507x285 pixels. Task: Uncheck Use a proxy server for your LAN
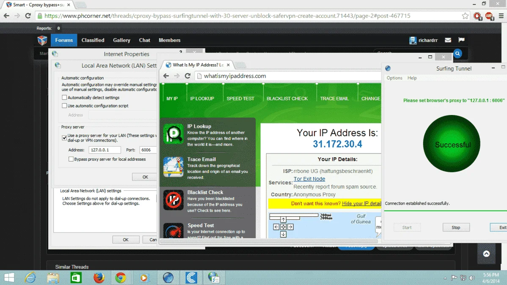tap(64, 138)
